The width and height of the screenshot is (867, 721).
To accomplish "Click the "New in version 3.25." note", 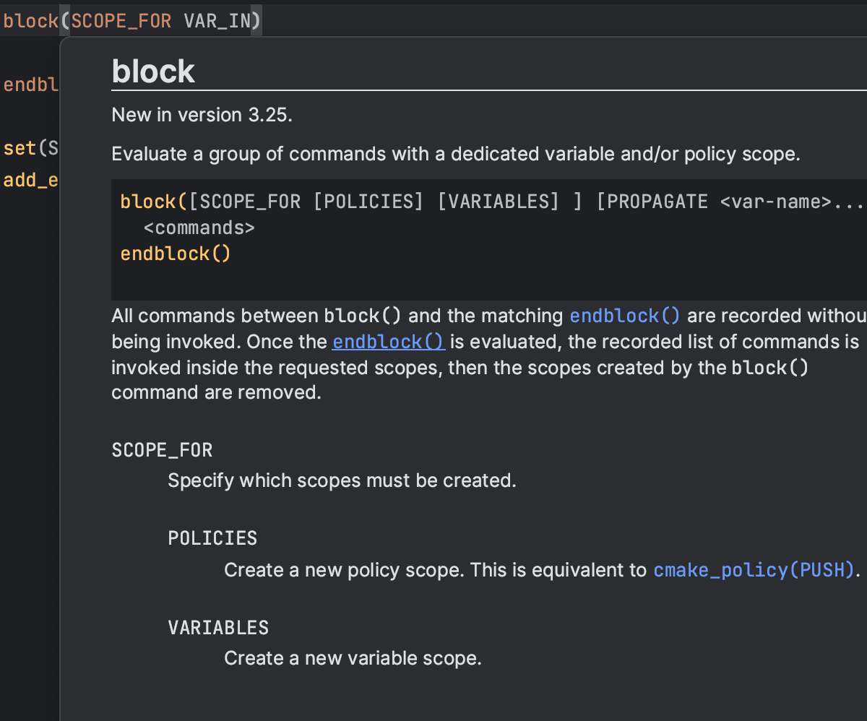I will point(202,115).
